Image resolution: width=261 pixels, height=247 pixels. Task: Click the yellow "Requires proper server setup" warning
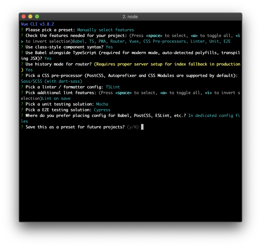point(167,64)
